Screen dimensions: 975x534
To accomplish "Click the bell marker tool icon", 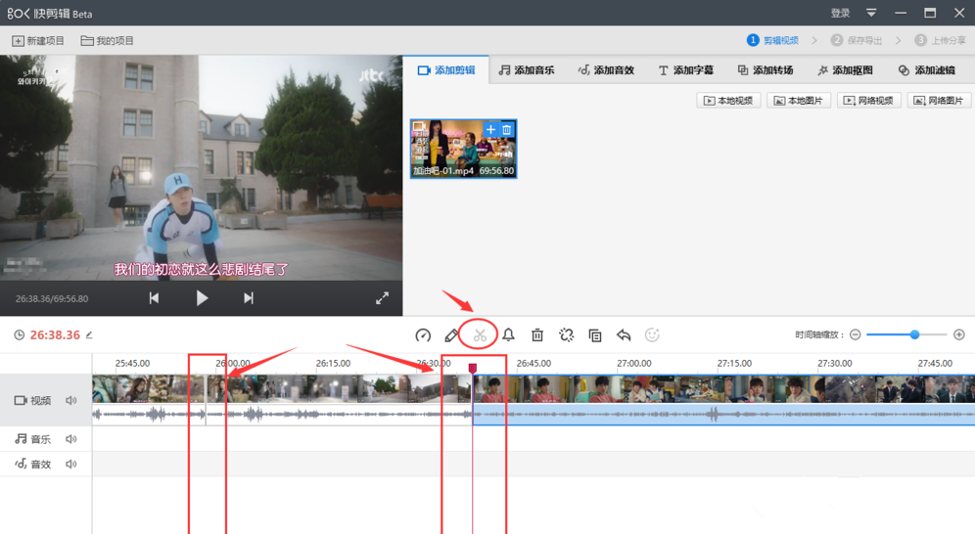I will [509, 335].
